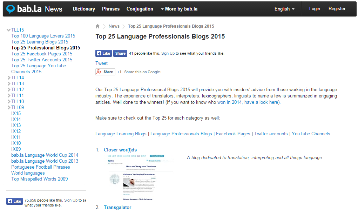Image resolution: width=358 pixels, height=210 pixels.
Task: Open the Closer wor(l)ds blog link
Action: (120, 150)
